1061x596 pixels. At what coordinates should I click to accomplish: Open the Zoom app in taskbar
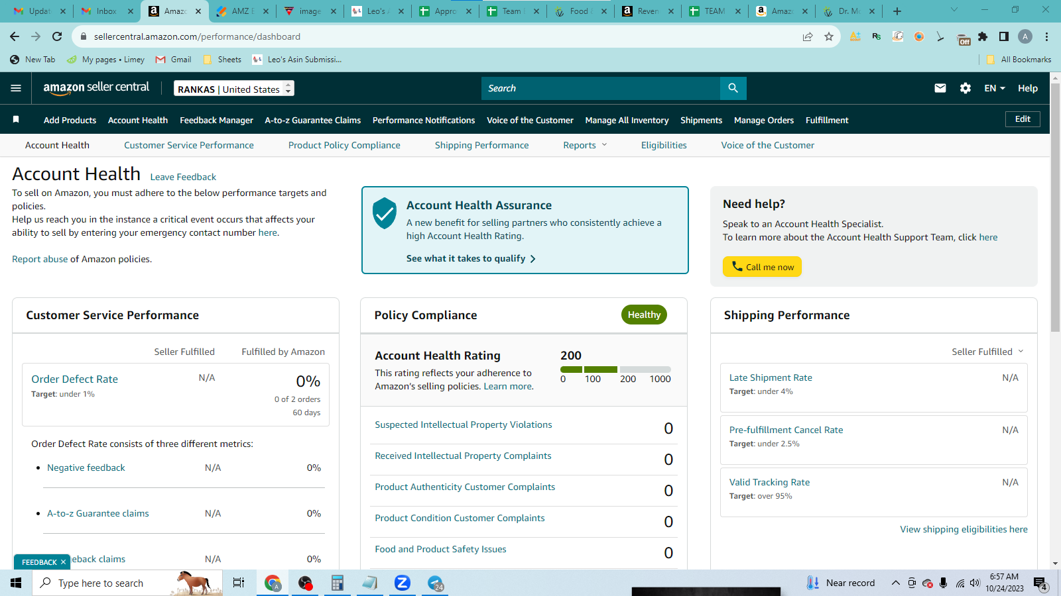tap(403, 583)
